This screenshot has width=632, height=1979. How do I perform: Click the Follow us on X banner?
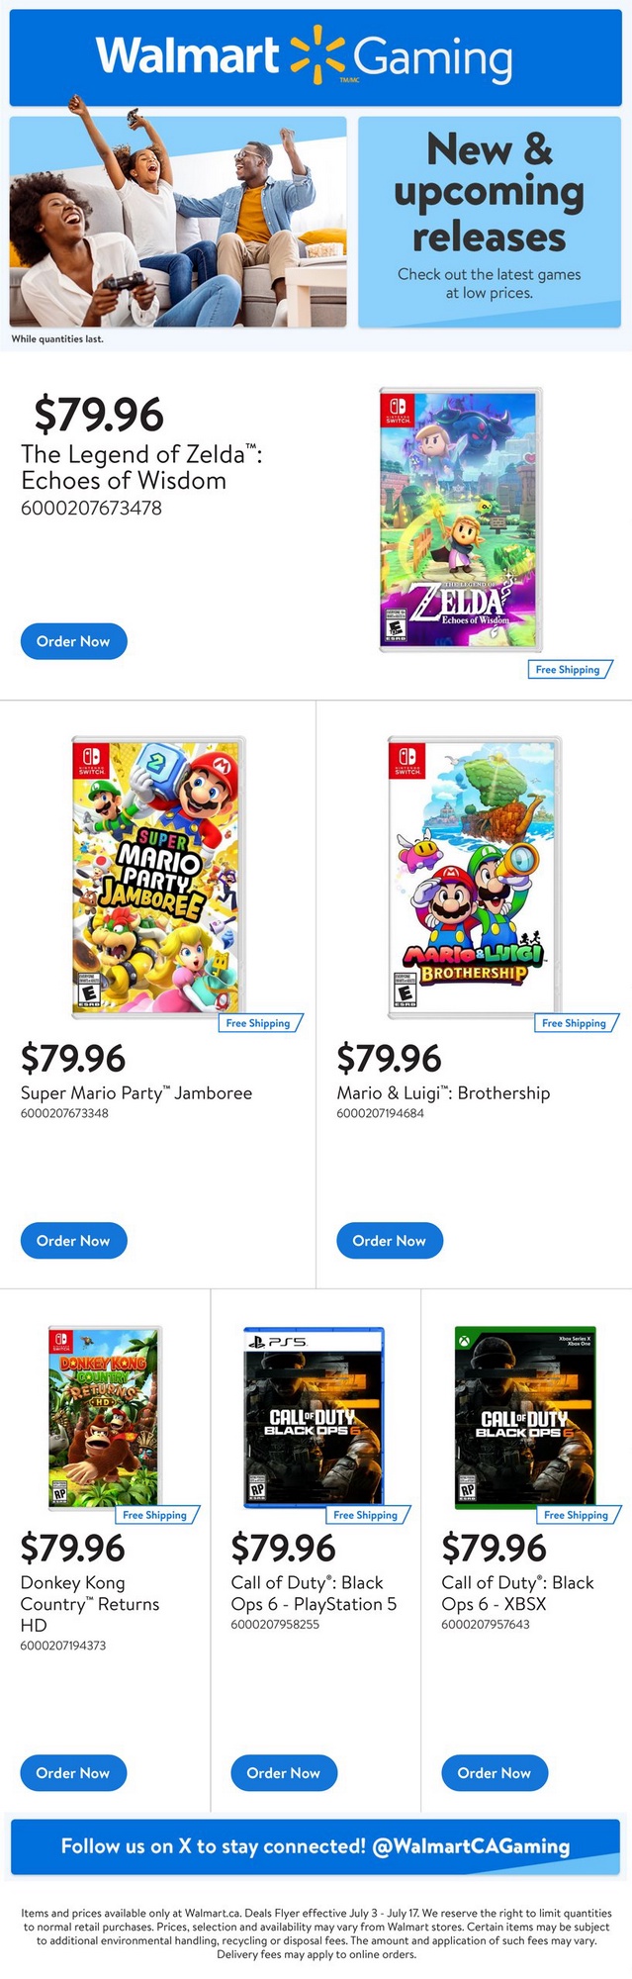coord(316,1846)
